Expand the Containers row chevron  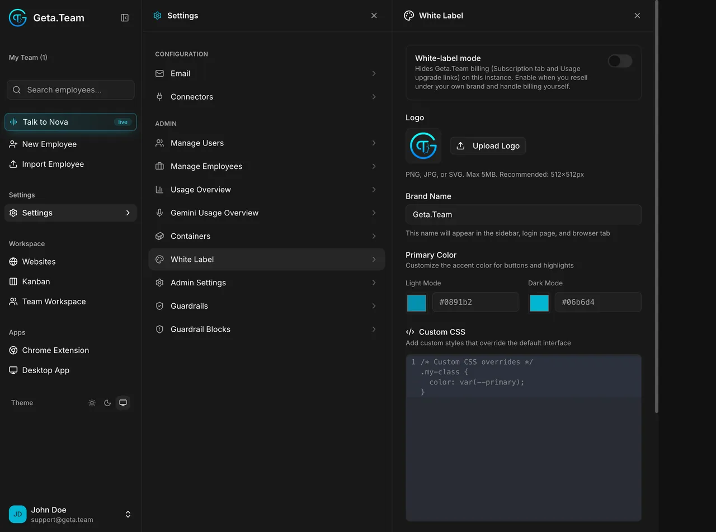coord(374,236)
